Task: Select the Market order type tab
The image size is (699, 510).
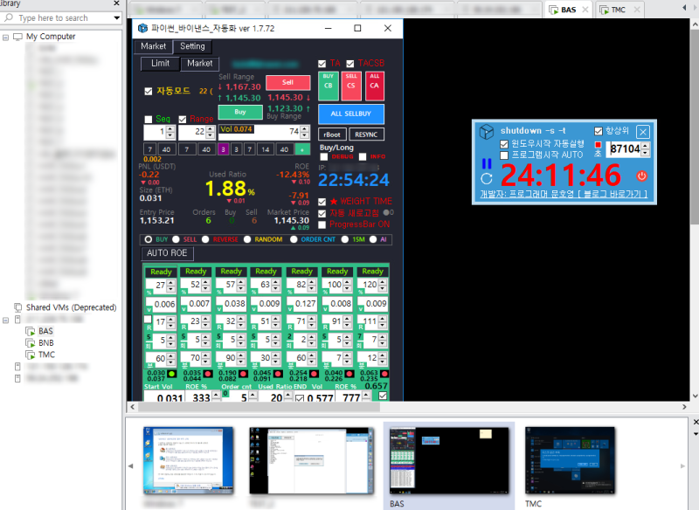Action: pyautogui.click(x=200, y=63)
